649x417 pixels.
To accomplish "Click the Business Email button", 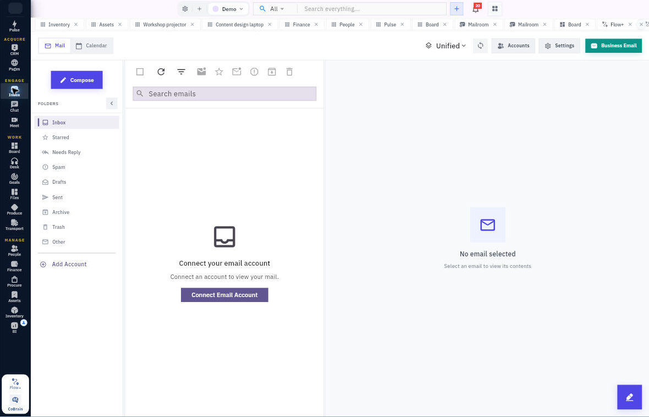I will pyautogui.click(x=613, y=46).
